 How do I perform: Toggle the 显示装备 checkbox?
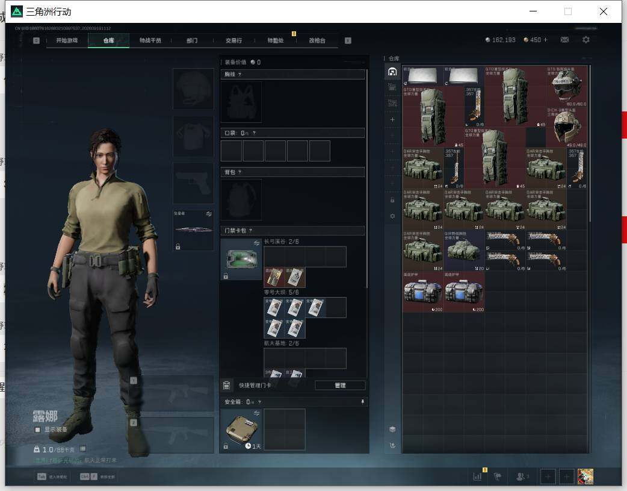tap(37, 430)
